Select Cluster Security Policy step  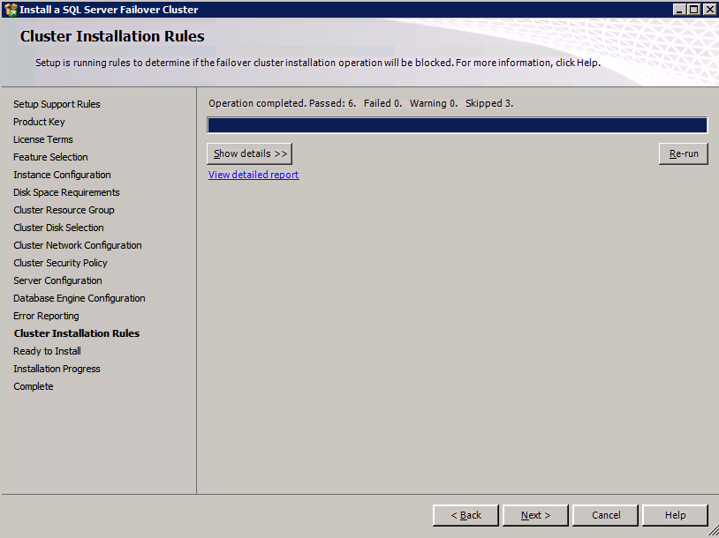point(60,263)
